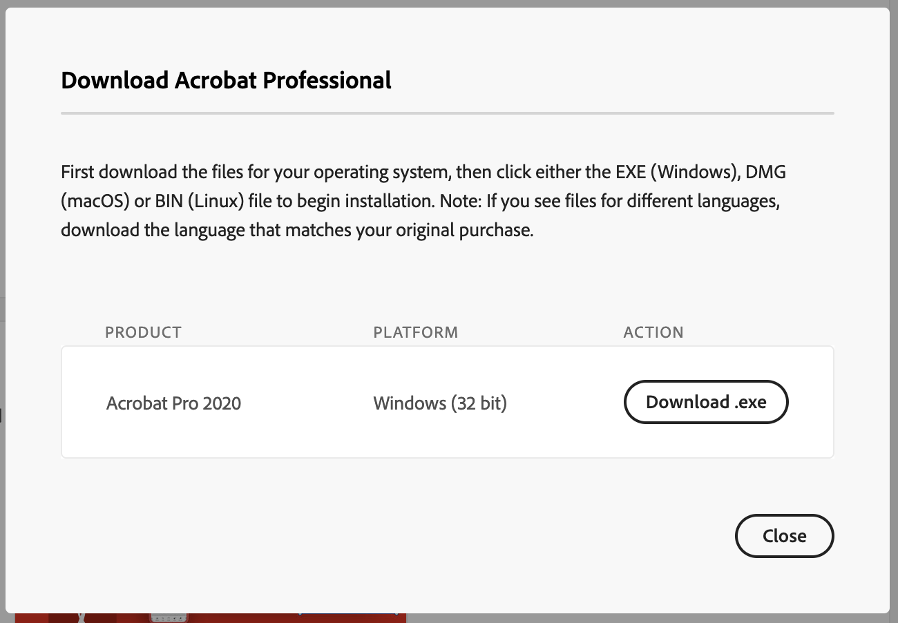Select the Acrobat Pro 2020 product name
The image size is (898, 623).
[173, 403]
